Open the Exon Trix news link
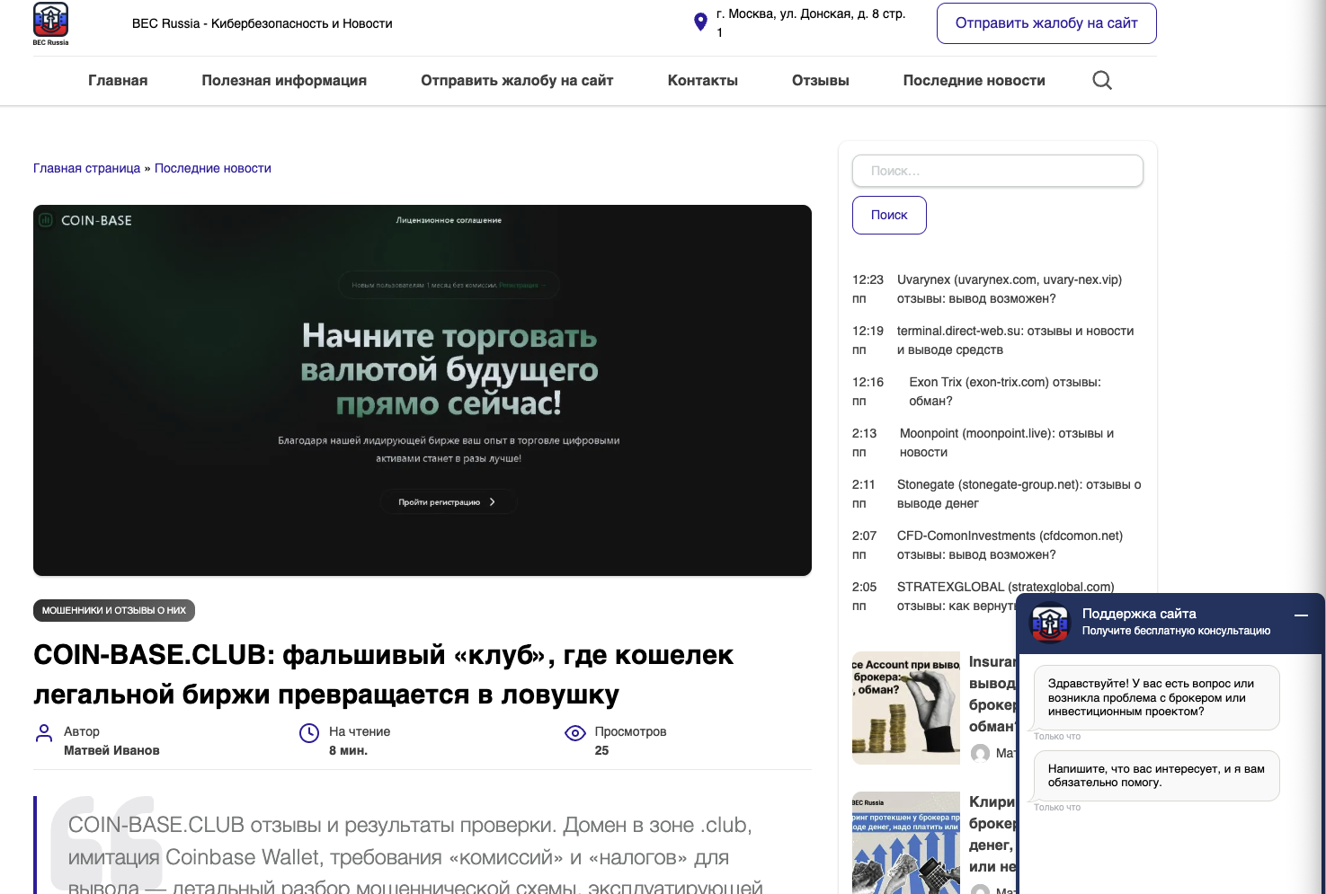1326x894 pixels. tap(1005, 392)
